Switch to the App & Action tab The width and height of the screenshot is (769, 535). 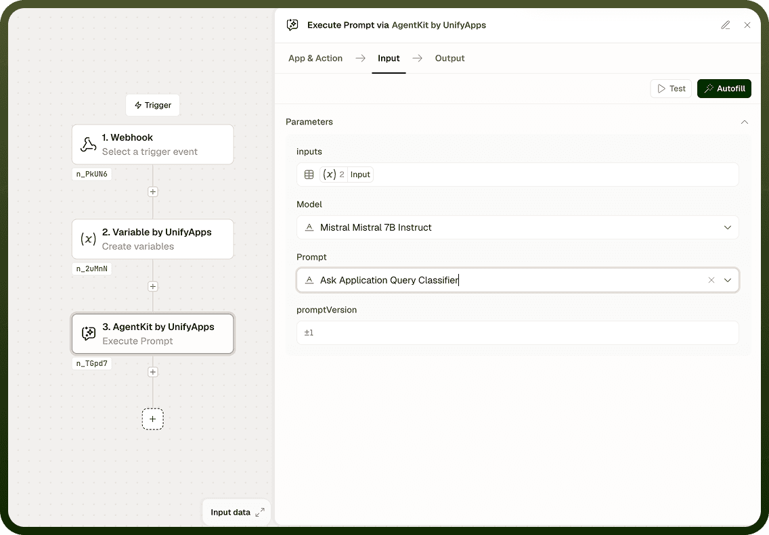[x=315, y=58]
